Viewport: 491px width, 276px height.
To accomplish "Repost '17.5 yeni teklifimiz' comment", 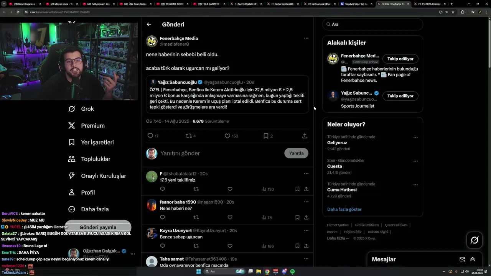I will point(196,189).
